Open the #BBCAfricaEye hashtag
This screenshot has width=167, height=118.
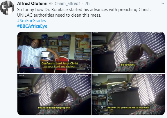[x=32, y=26]
